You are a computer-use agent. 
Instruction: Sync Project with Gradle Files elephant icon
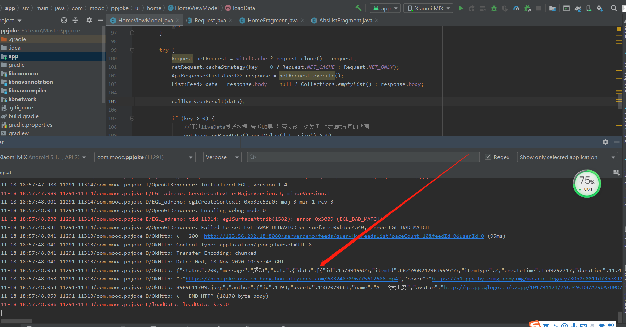(577, 8)
